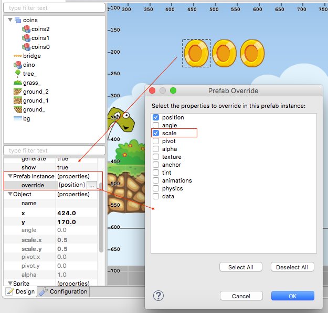Select the coins2 prefab icon

(26, 29)
